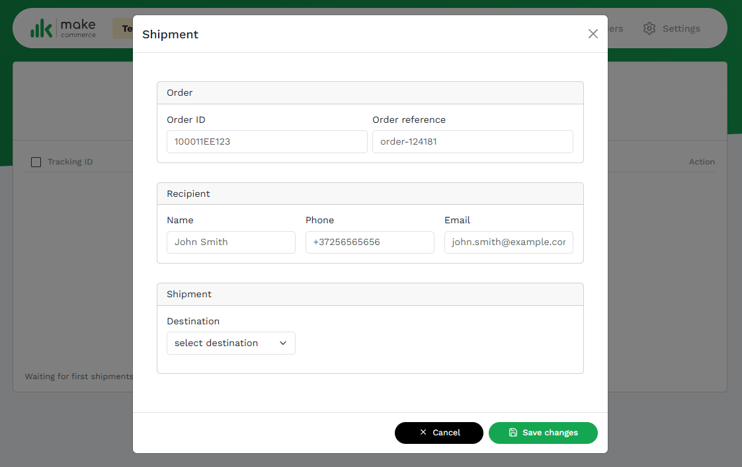This screenshot has width=742, height=467.
Task: Click the Action column header
Action: point(702,162)
